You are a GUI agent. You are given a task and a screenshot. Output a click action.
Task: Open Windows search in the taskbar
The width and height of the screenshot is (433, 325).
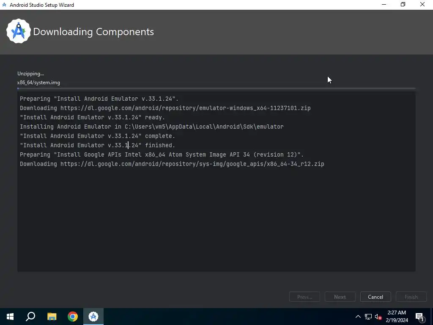pos(30,317)
